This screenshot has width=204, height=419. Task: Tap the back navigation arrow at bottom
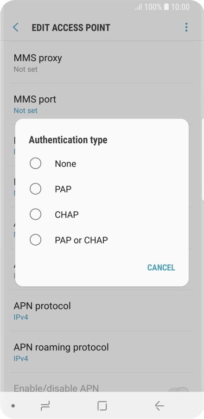click(159, 406)
